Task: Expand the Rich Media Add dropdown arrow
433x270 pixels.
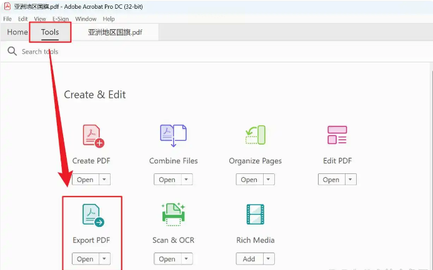Action: pyautogui.click(x=268, y=259)
